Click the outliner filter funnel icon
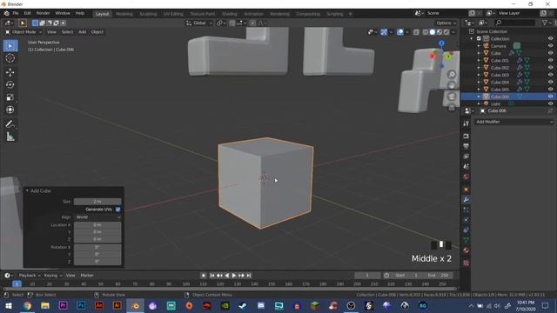The width and height of the screenshot is (557, 313). coord(545,23)
